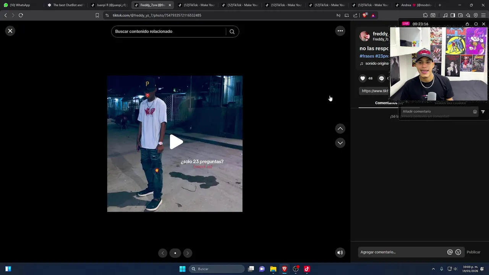Switch to The best ChatBot tab
This screenshot has width=489, height=275.
pos(66,5)
